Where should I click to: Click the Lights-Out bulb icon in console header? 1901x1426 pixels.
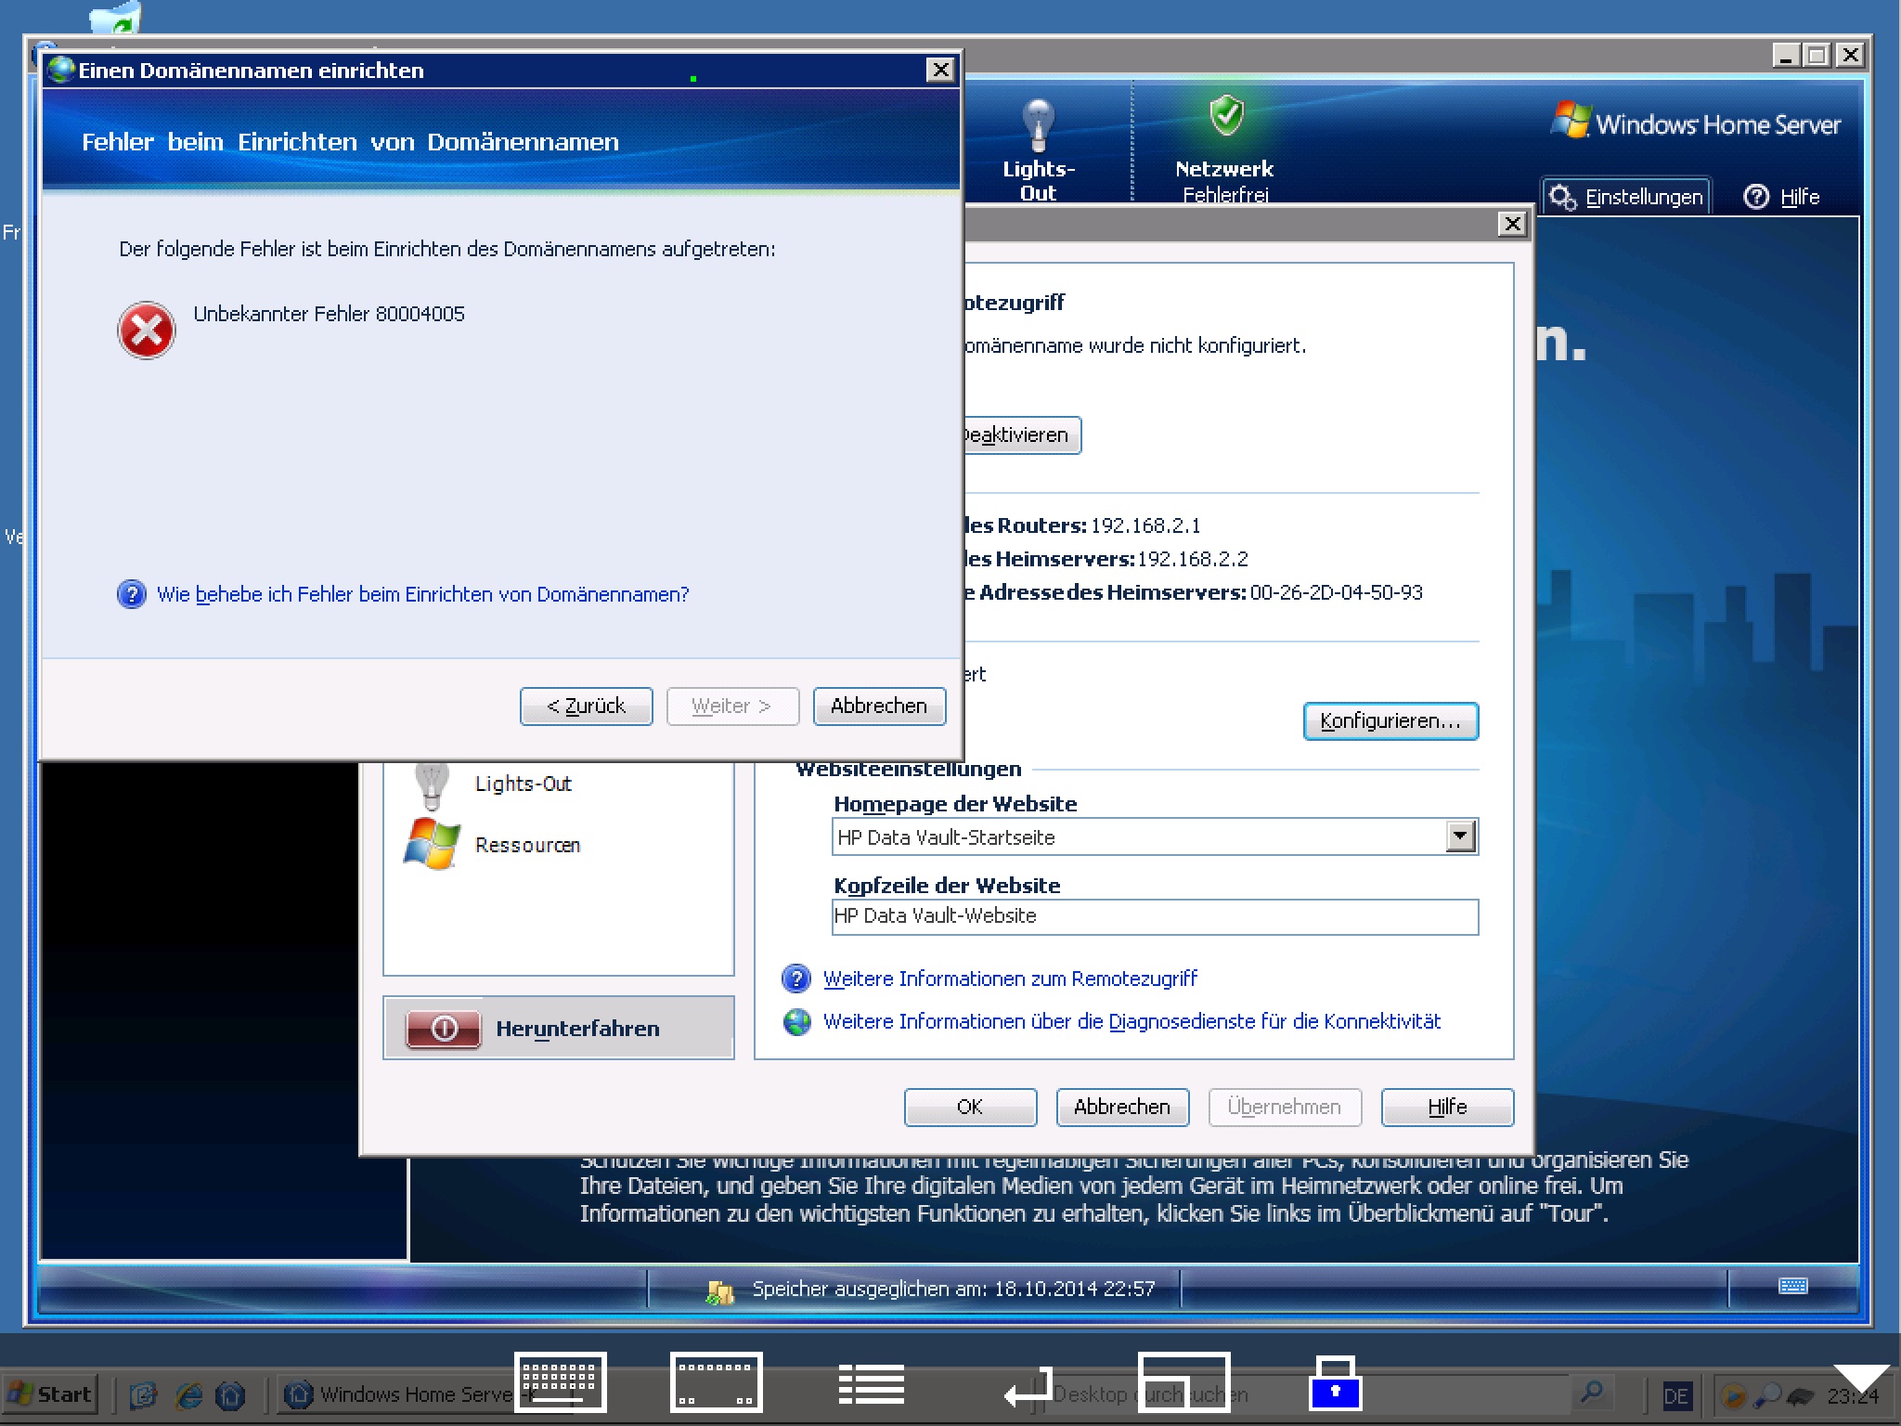coord(1038,124)
